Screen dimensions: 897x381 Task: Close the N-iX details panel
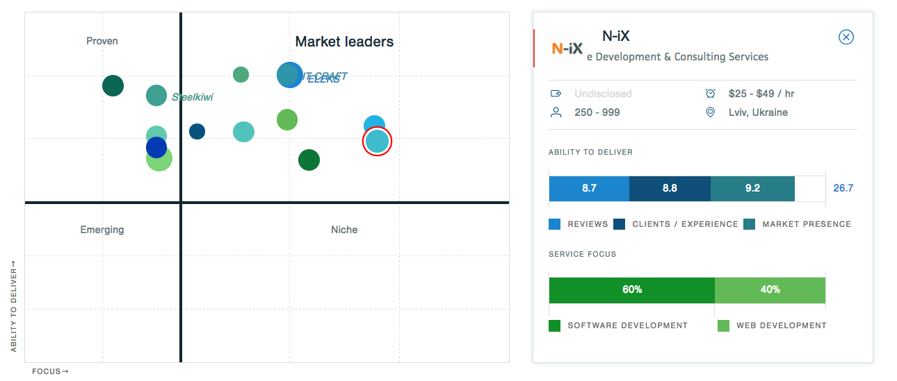point(846,37)
